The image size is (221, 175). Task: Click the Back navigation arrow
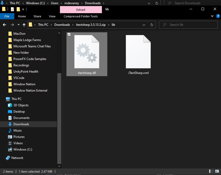4,25
